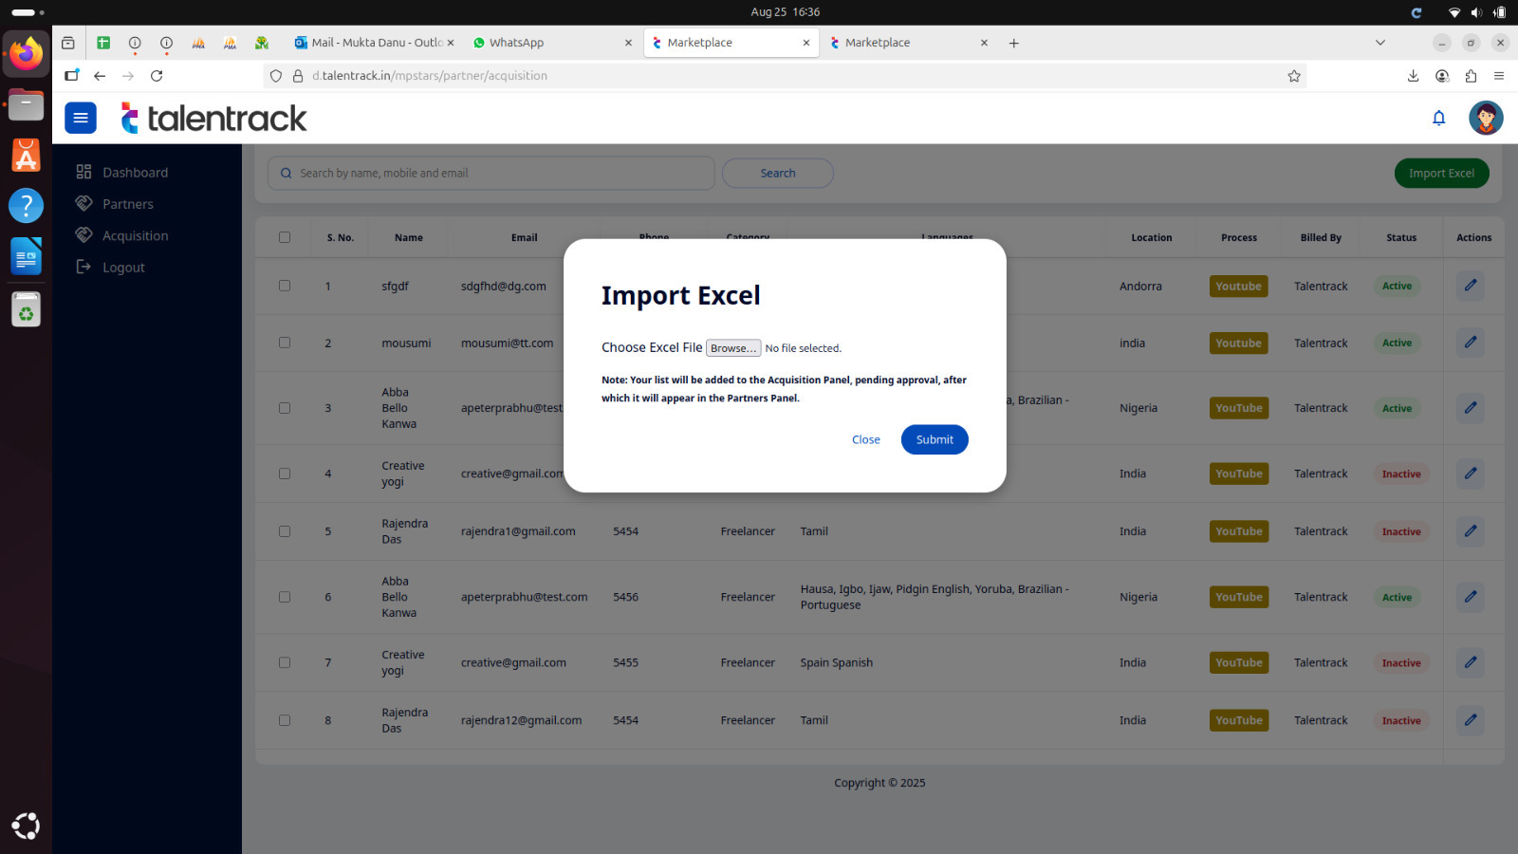Click the hamburger menu button beside talentrack logo

[81, 118]
